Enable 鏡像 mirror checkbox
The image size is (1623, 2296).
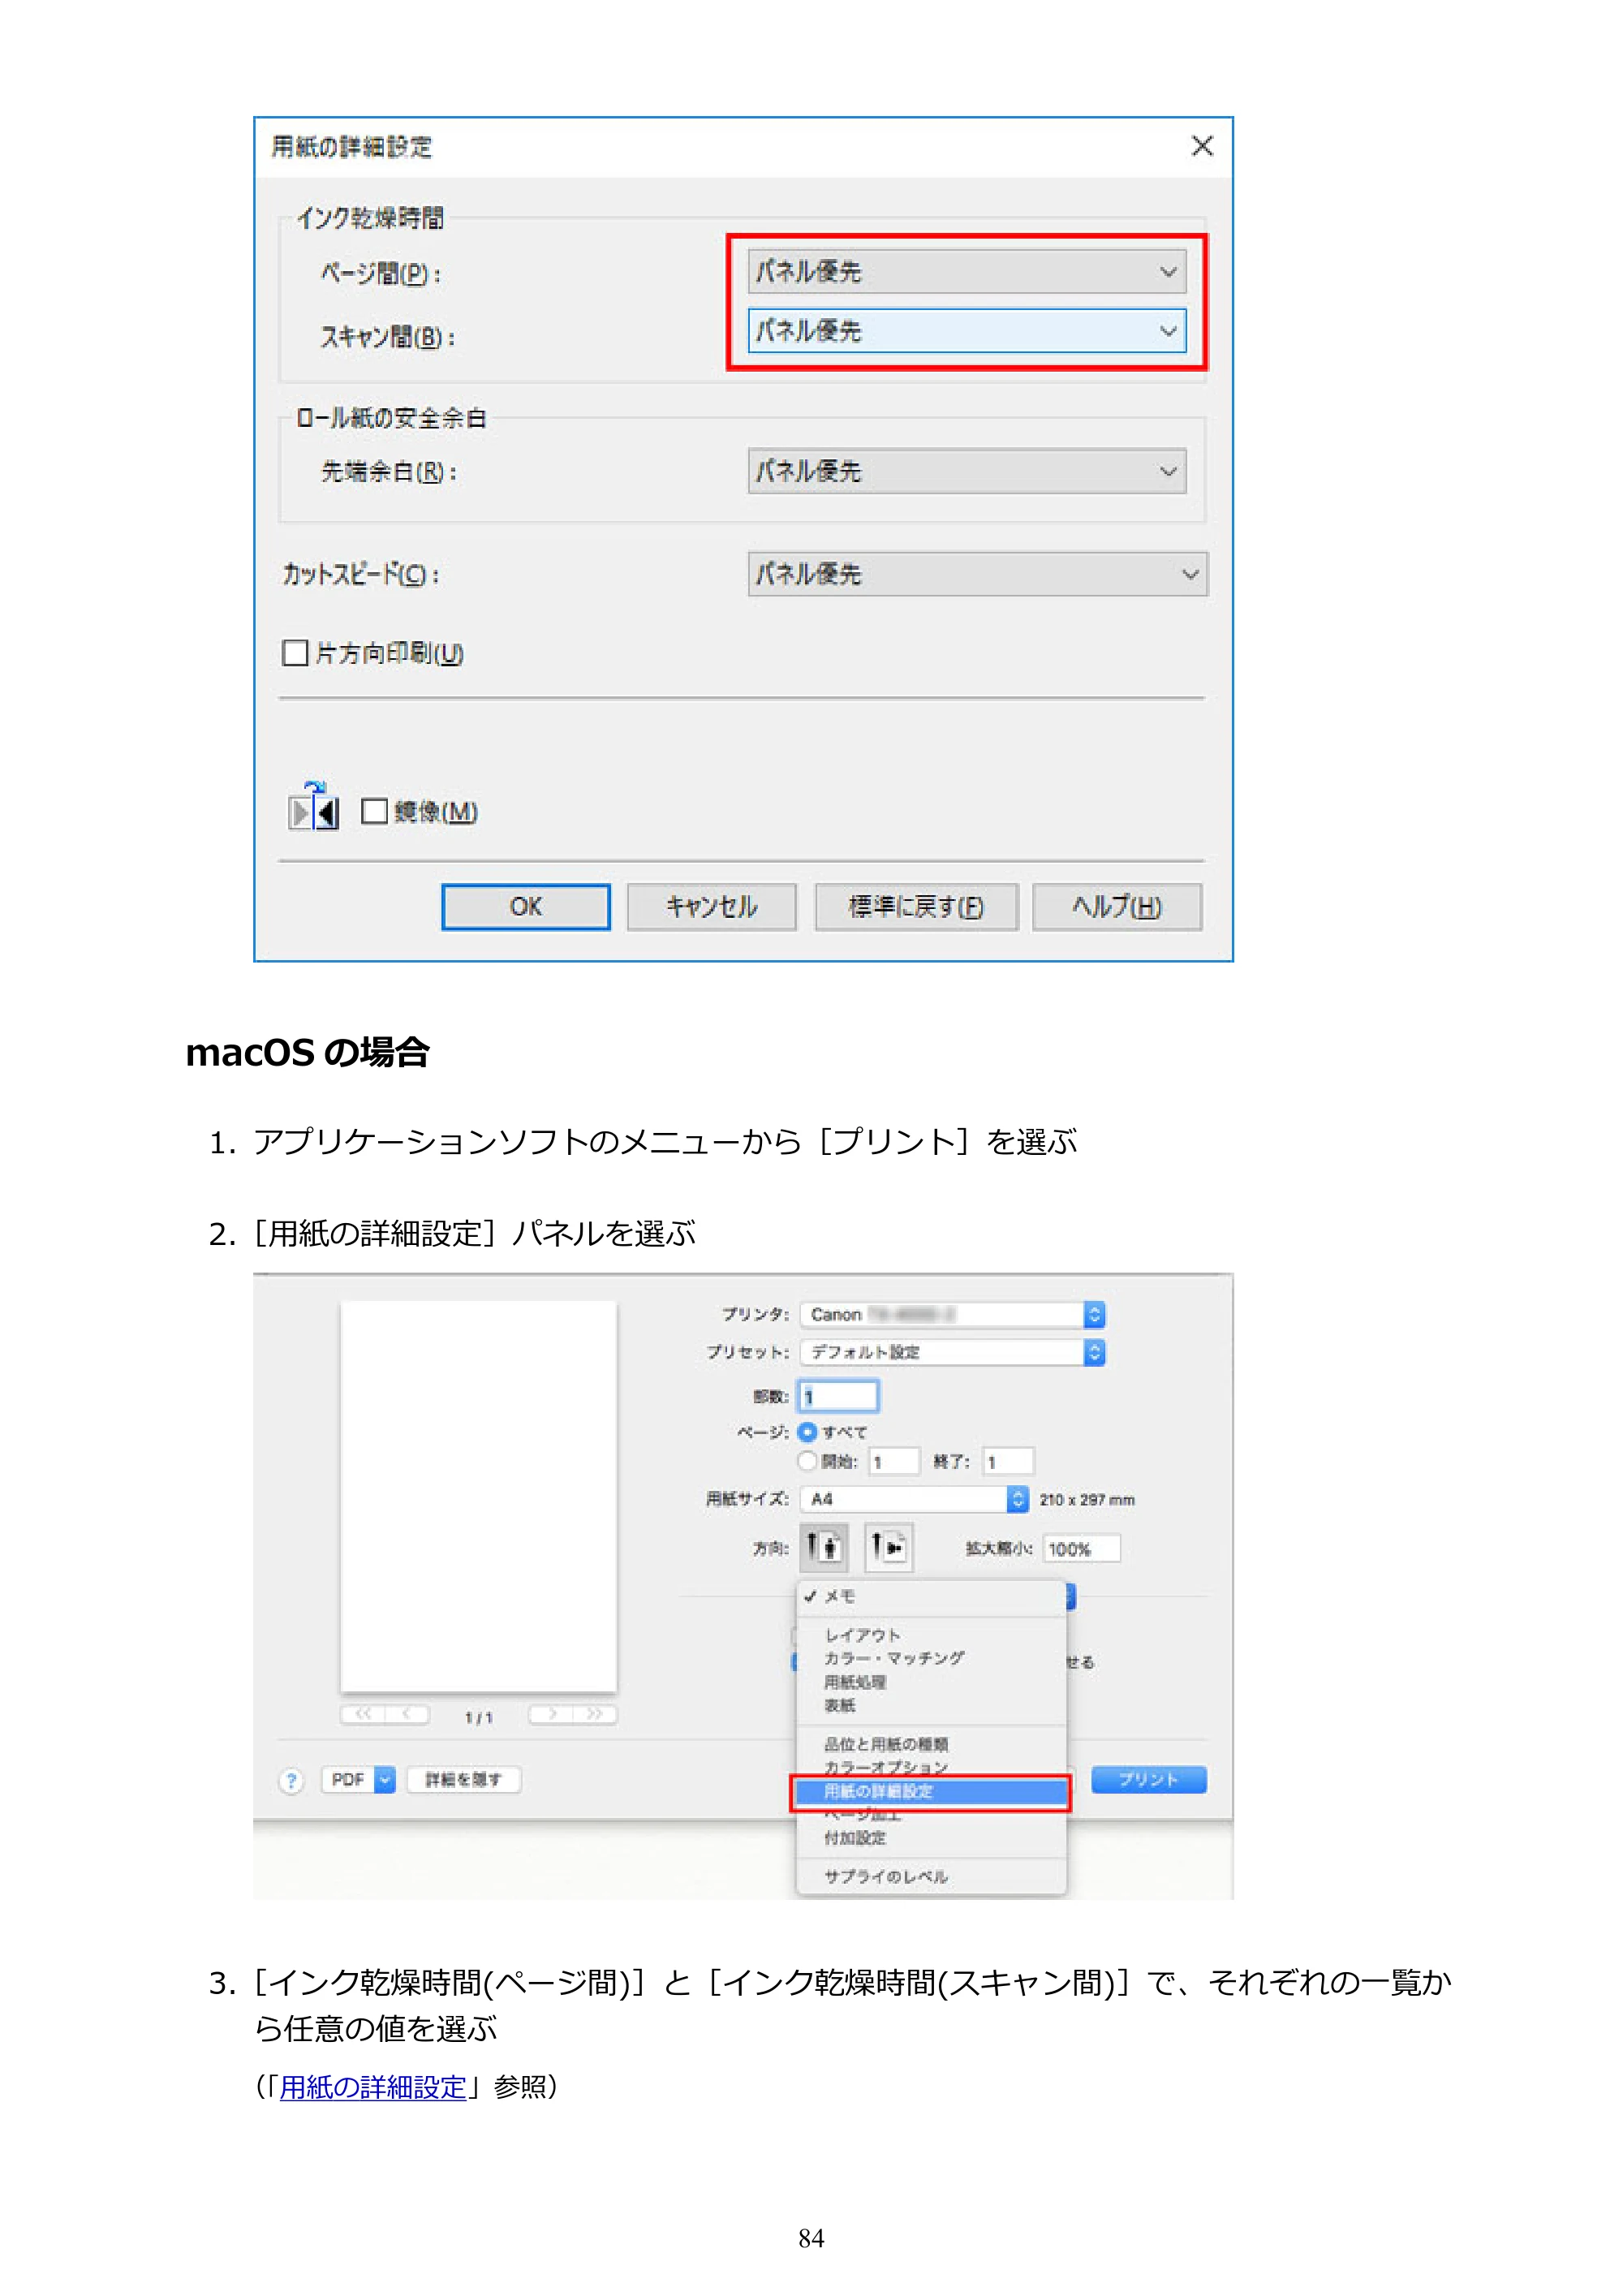pyautogui.click(x=374, y=811)
